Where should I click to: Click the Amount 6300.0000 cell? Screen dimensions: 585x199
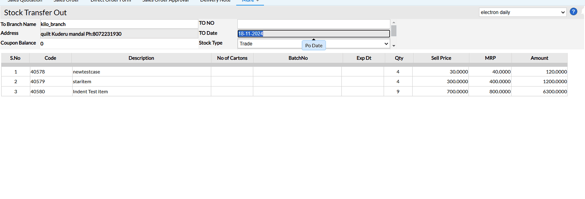coord(540,92)
